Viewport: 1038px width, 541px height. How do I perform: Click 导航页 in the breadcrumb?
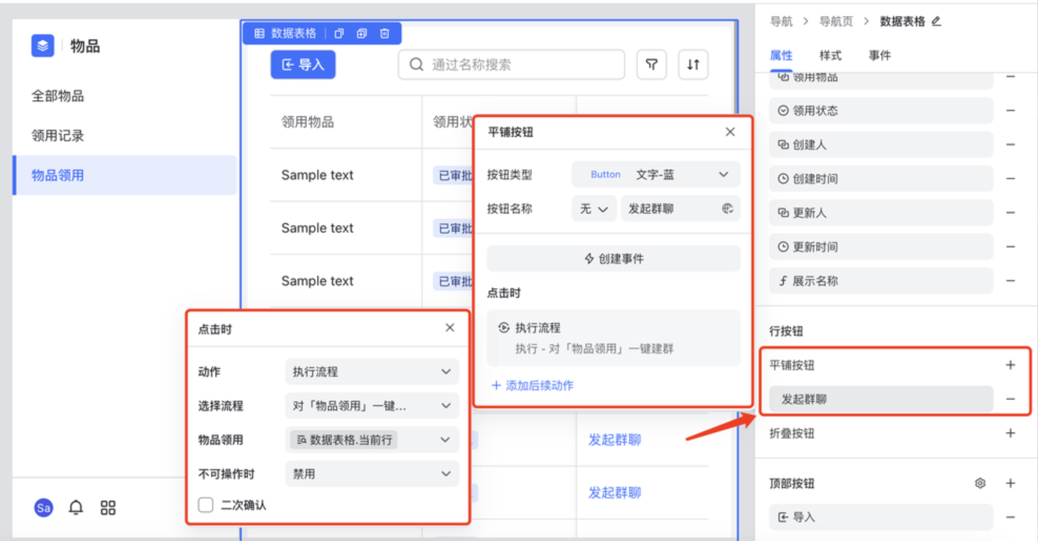click(836, 22)
